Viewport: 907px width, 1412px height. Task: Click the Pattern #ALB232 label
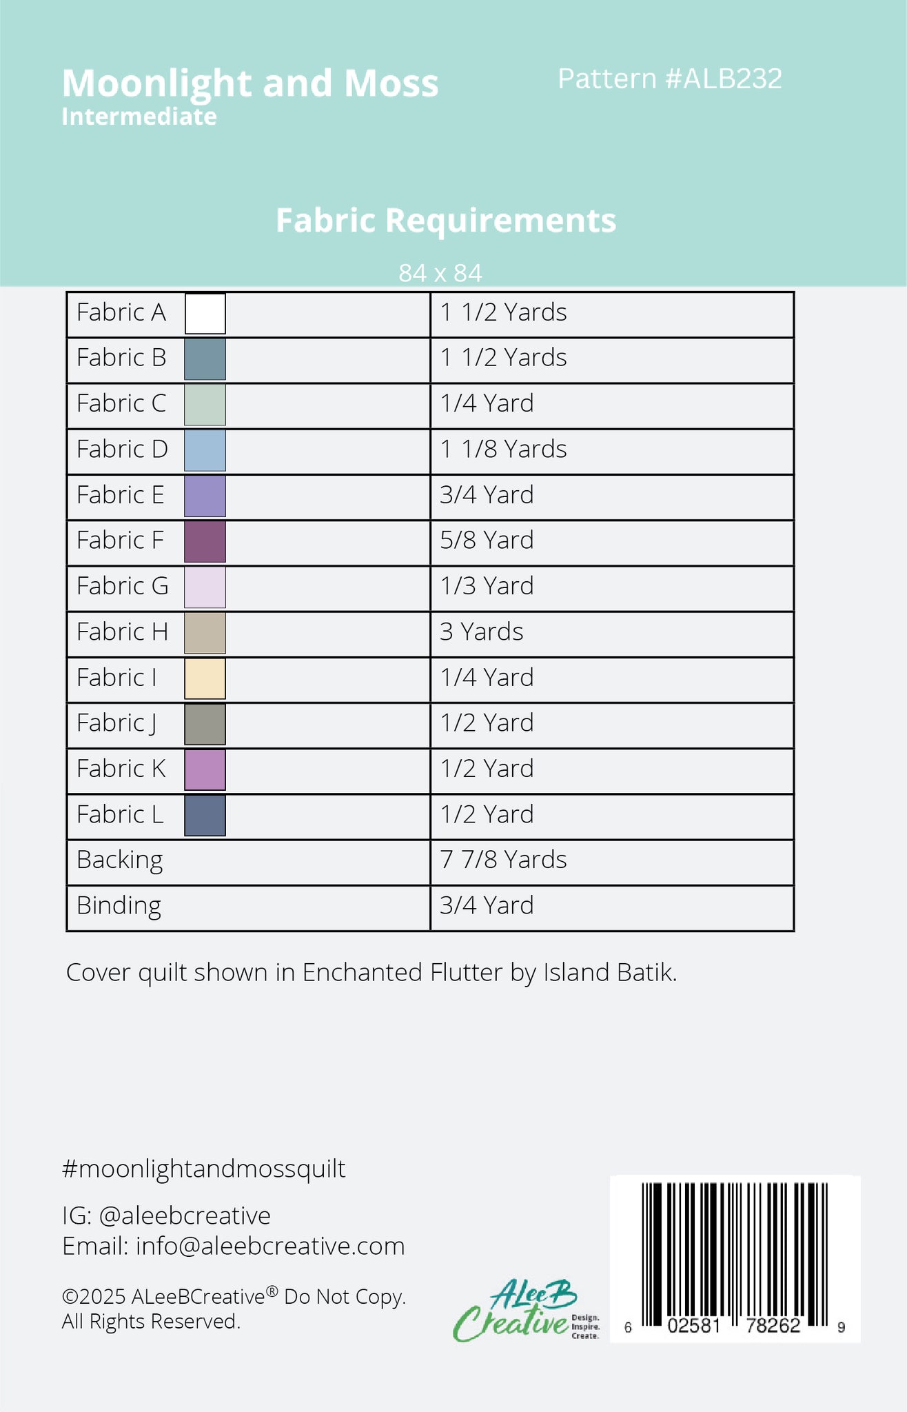[x=670, y=79]
